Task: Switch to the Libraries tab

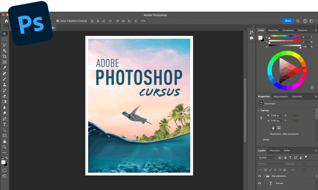Action: click(x=297, y=97)
